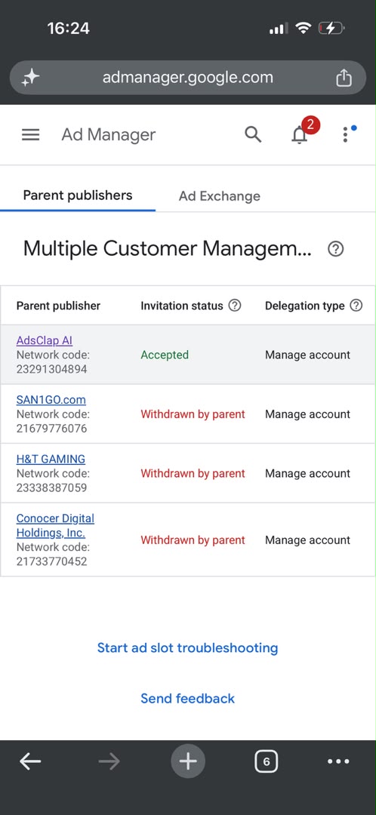View the 6 open tabs
The height and width of the screenshot is (815, 376).
click(267, 762)
